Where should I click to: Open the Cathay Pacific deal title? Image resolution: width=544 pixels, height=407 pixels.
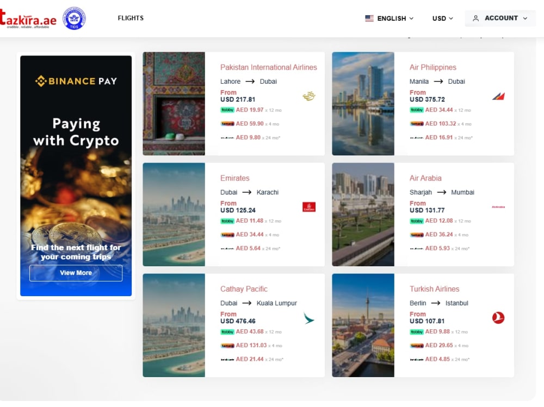(x=244, y=289)
